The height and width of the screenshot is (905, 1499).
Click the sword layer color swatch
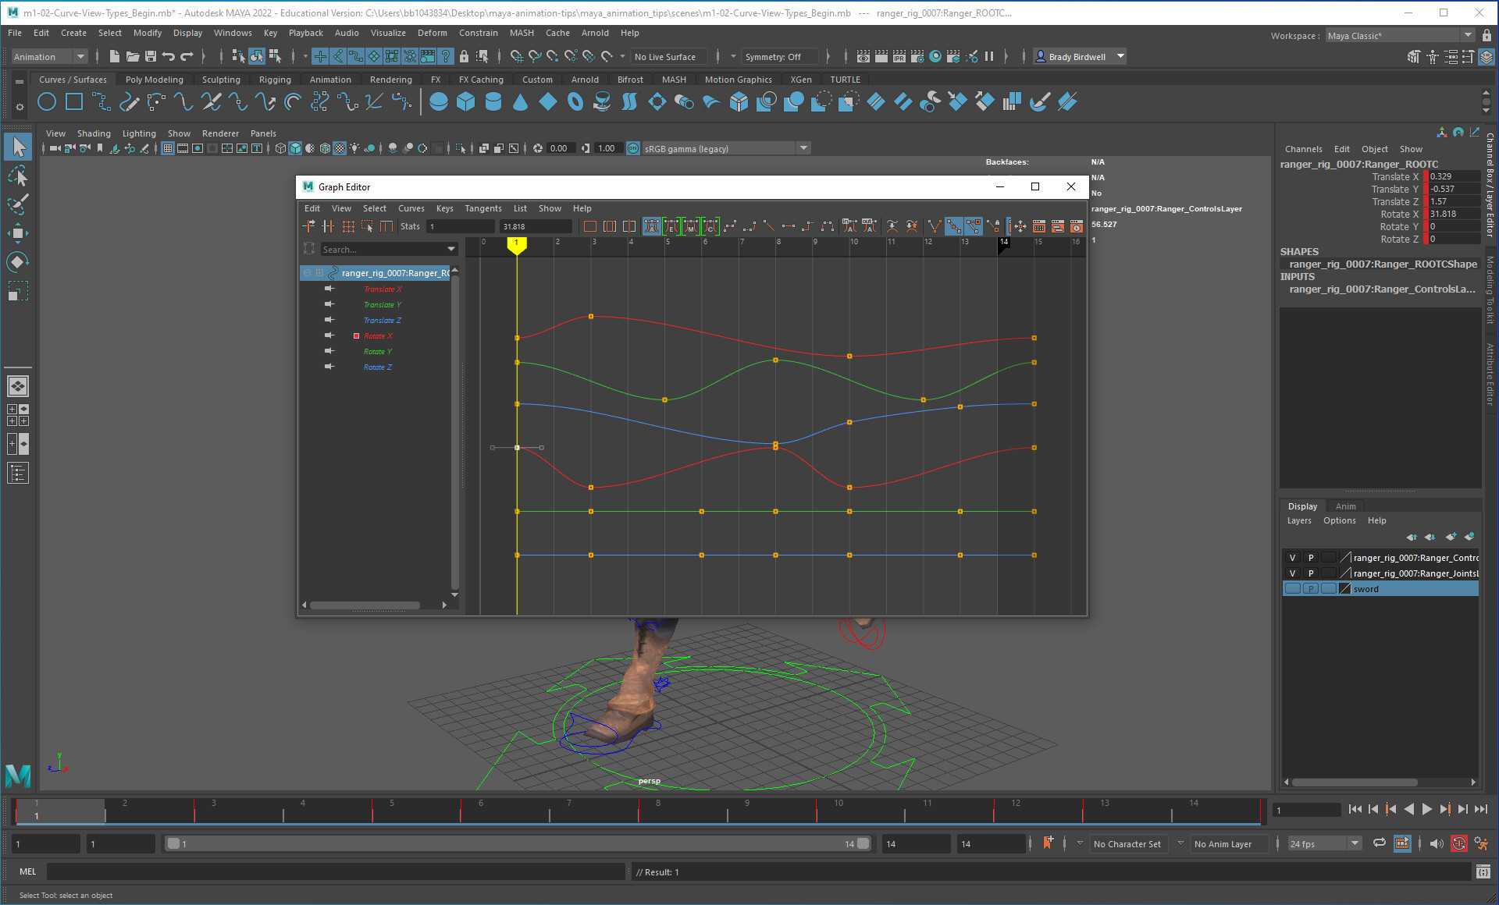click(x=1344, y=589)
